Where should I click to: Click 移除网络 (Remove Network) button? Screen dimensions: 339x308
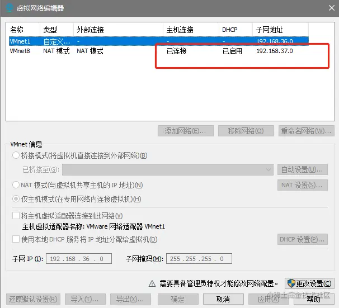point(246,131)
